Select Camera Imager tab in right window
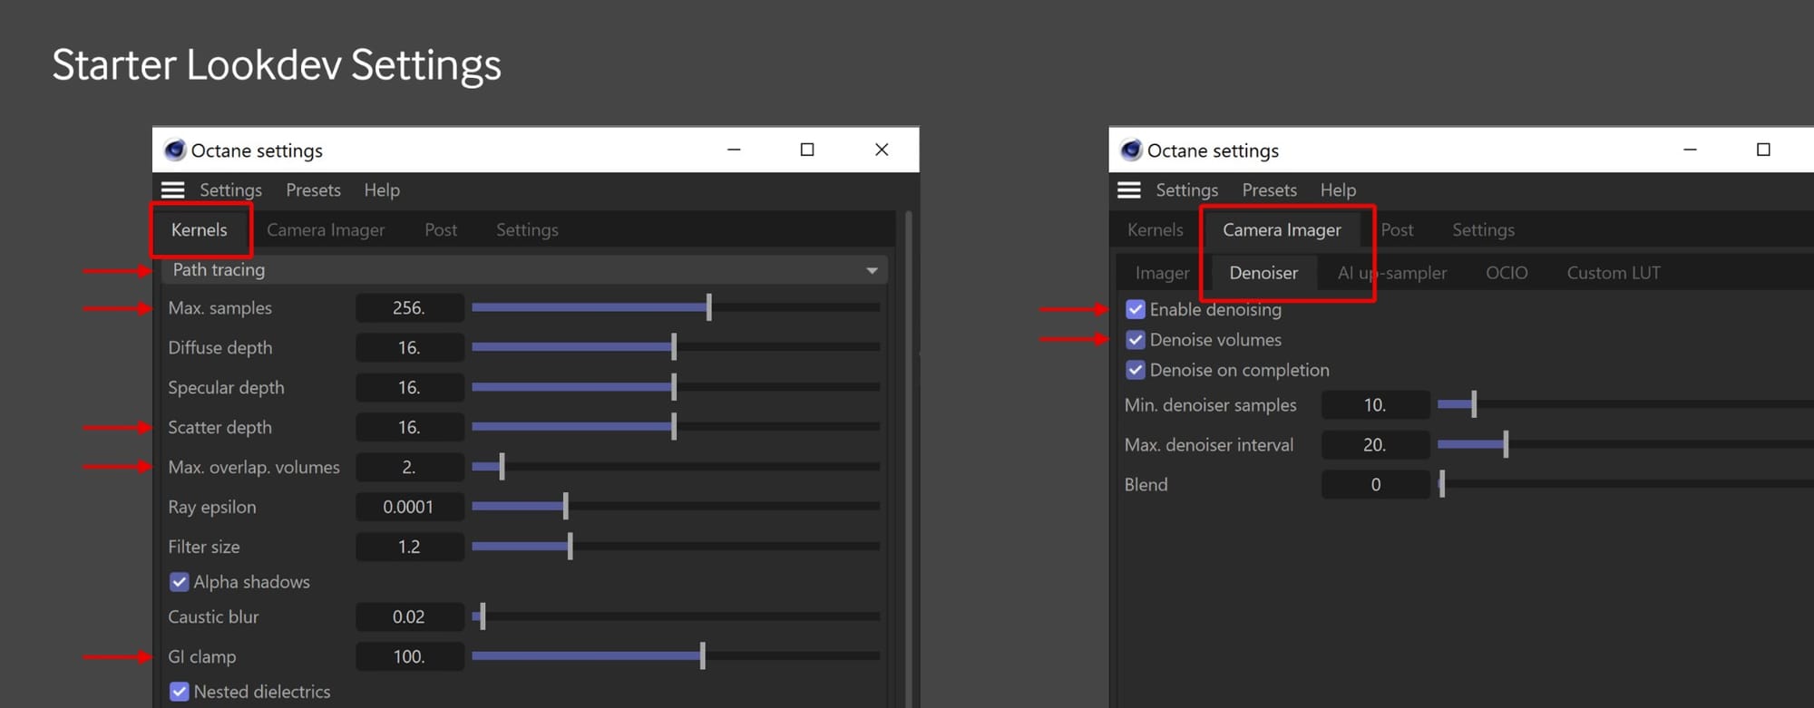The image size is (1814, 708). click(x=1282, y=230)
